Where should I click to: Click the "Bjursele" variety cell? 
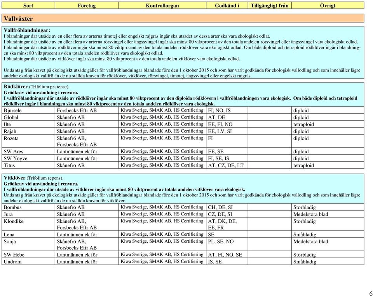[28, 110]
